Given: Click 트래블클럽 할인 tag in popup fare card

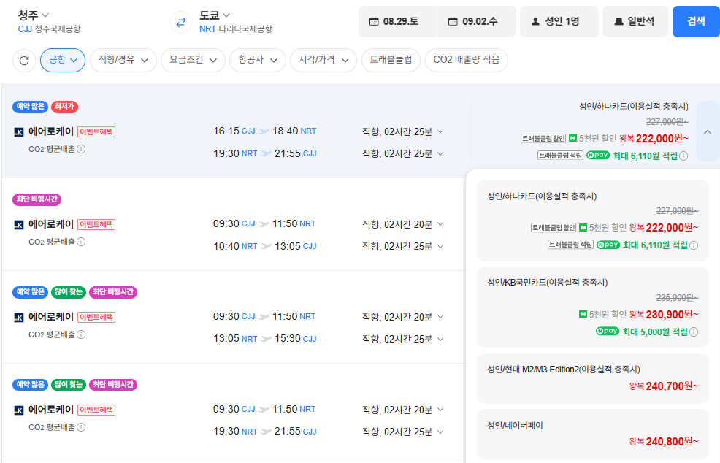Looking at the screenshot, I should [554, 227].
